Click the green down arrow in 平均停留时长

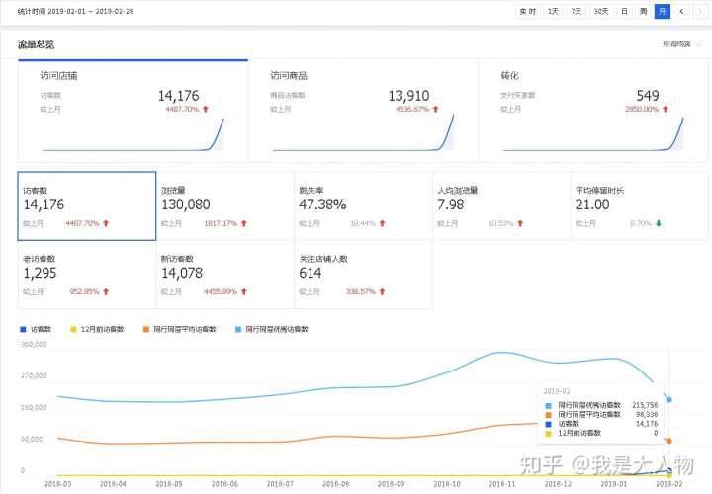(x=659, y=224)
